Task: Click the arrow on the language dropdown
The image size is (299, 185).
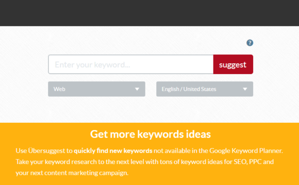Action: (x=245, y=89)
